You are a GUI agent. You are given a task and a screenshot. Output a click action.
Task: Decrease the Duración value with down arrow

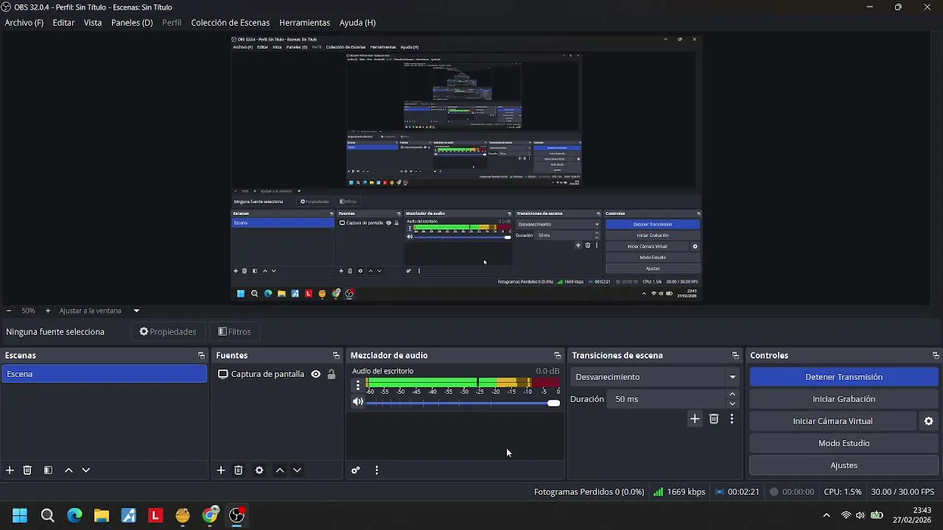(x=732, y=403)
